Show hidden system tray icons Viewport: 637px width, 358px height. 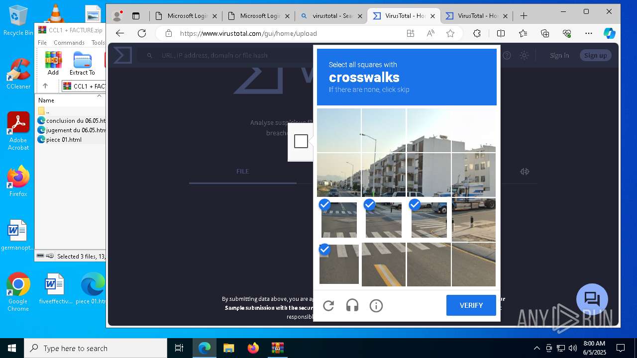pyautogui.click(x=536, y=348)
